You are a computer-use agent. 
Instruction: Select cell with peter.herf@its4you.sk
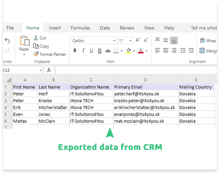point(146,94)
